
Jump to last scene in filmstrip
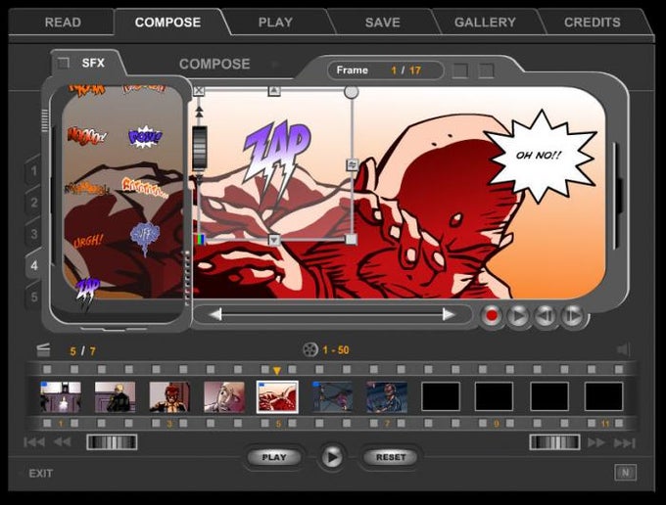click(x=625, y=443)
